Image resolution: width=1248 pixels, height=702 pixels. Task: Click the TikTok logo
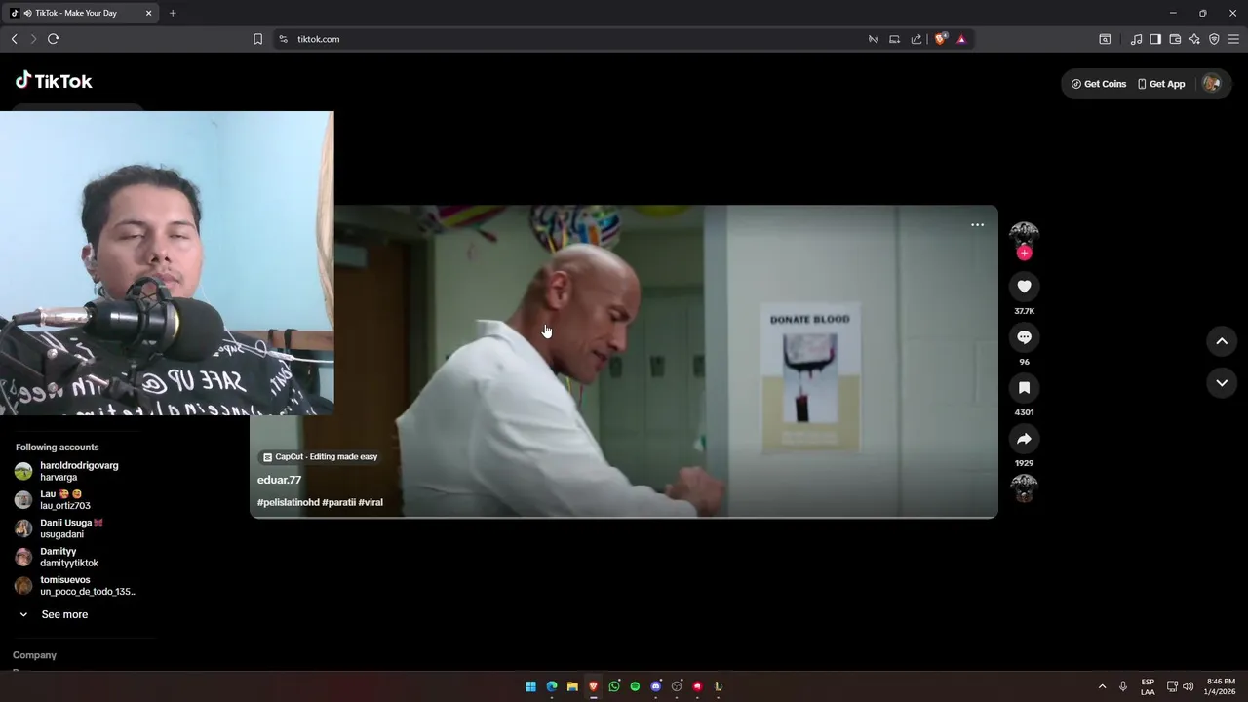(x=54, y=81)
